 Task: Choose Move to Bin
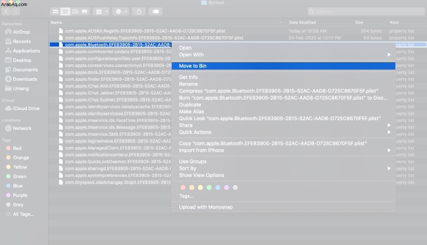[283, 66]
